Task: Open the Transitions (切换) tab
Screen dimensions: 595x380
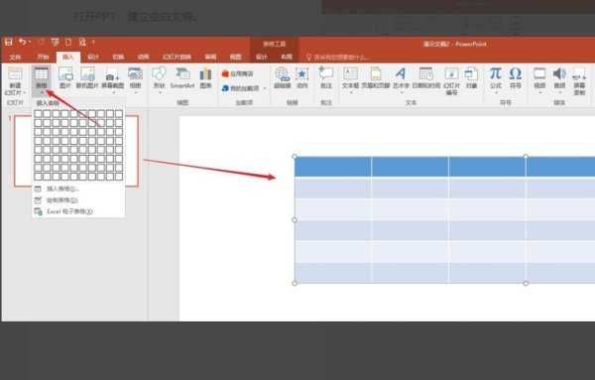Action: click(118, 57)
